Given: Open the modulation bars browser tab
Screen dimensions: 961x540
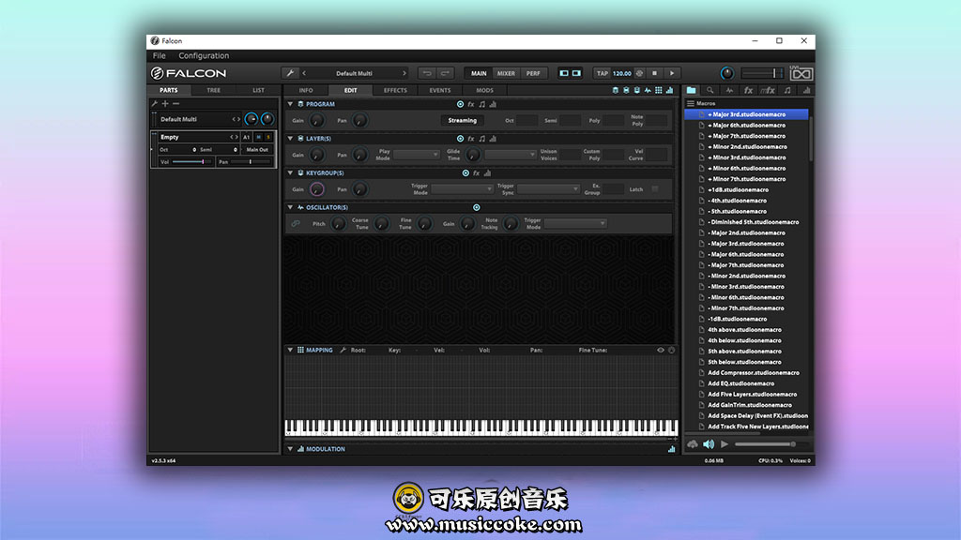Looking at the screenshot, I should (806, 91).
